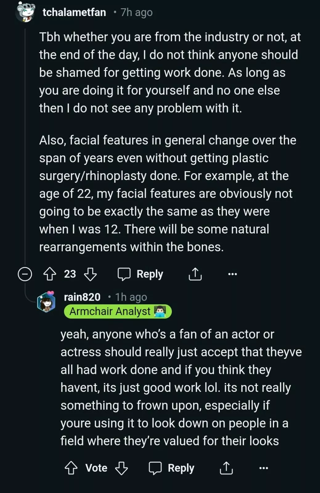The height and width of the screenshot is (493, 320).
Task: Downvote tchalametfan's comment
Action: pyautogui.click(x=90, y=274)
